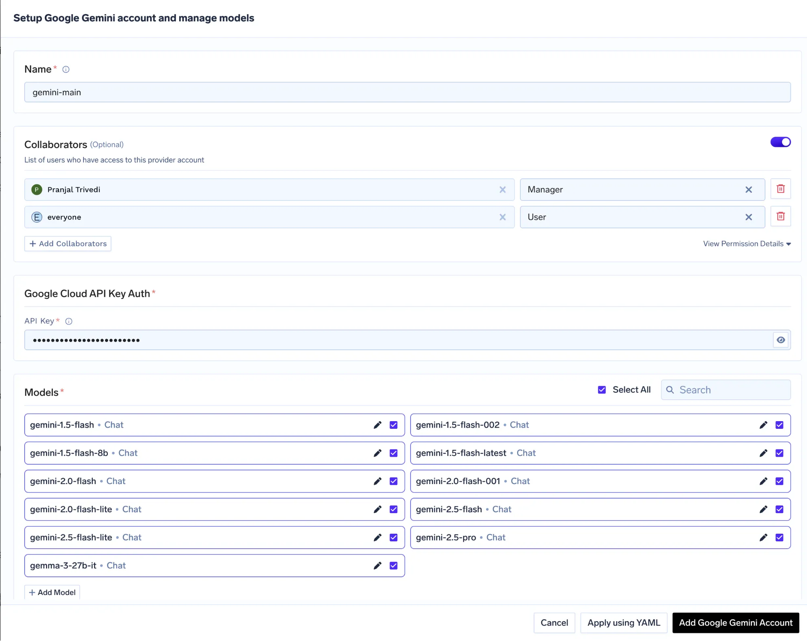
Task: Edit the gemini-1.5-flash-002 model
Action: (x=763, y=425)
